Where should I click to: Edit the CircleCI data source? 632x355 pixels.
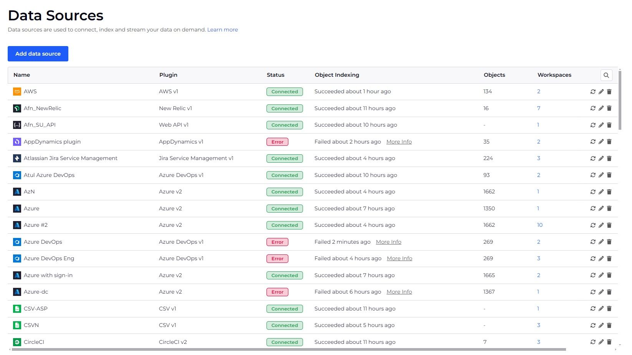pos(601,342)
